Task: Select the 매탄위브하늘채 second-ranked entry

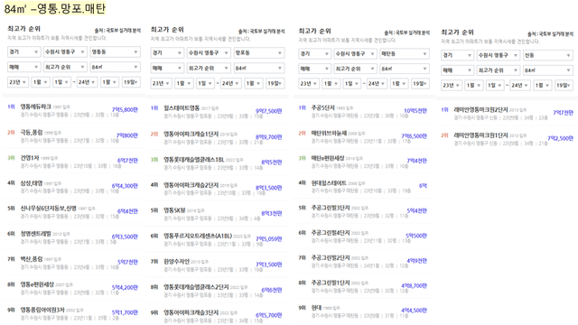Action: [363, 136]
